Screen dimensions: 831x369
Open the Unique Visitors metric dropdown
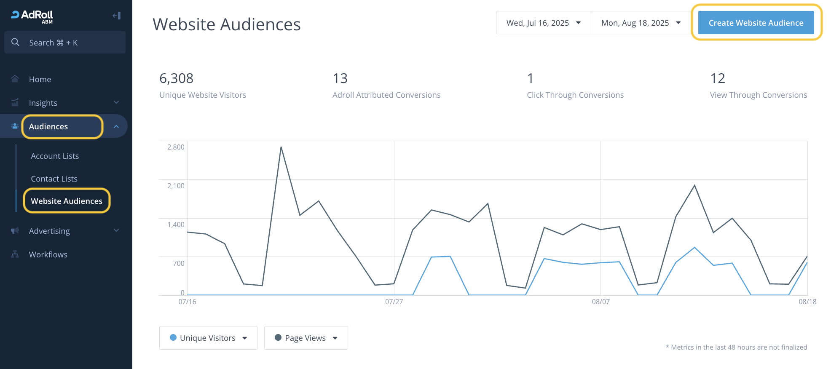(208, 338)
